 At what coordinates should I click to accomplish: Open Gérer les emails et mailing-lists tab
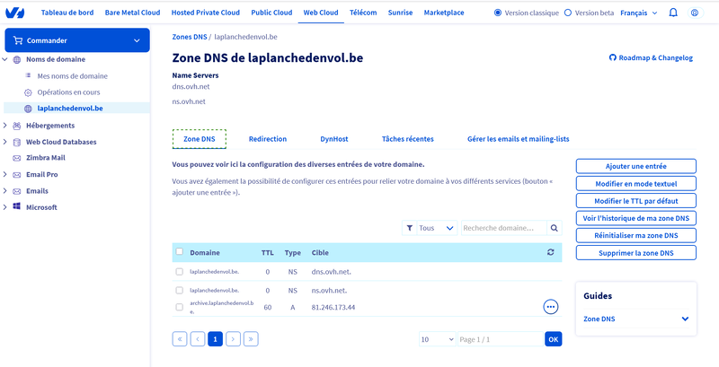[x=519, y=139]
